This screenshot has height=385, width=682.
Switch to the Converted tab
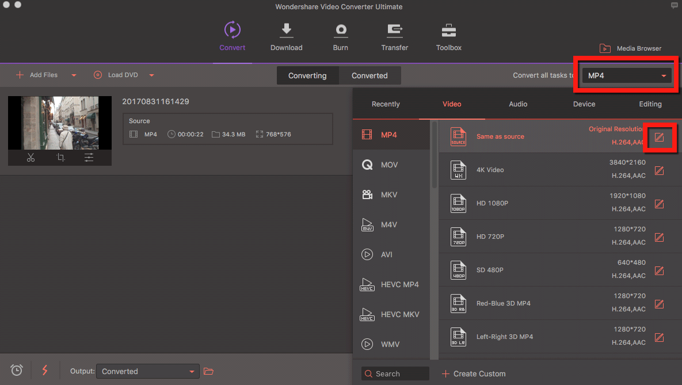coord(369,75)
